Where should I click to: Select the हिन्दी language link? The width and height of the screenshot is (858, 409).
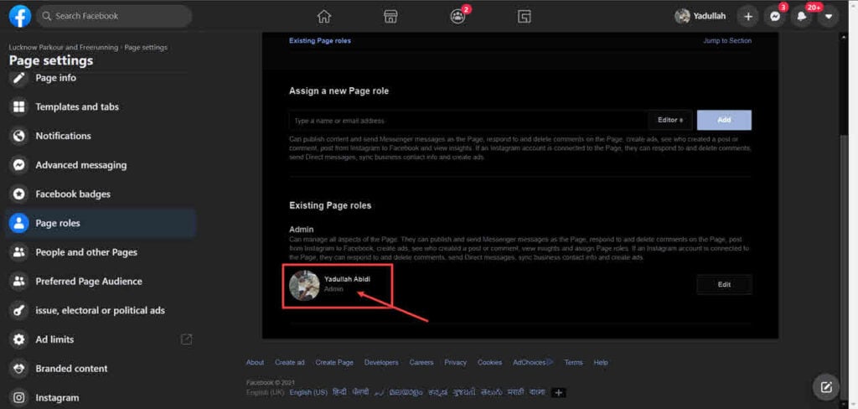point(340,392)
